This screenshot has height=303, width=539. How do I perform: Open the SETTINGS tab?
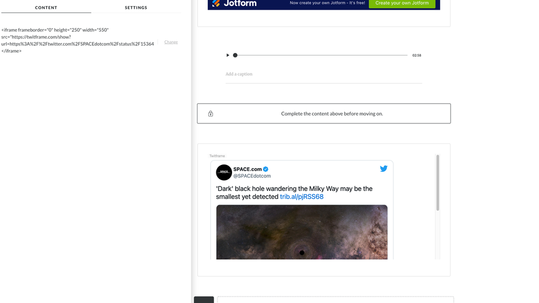click(x=136, y=8)
